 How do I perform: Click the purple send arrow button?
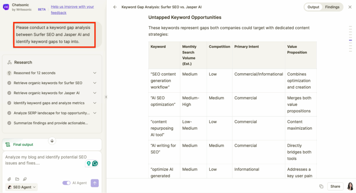tap(95, 183)
